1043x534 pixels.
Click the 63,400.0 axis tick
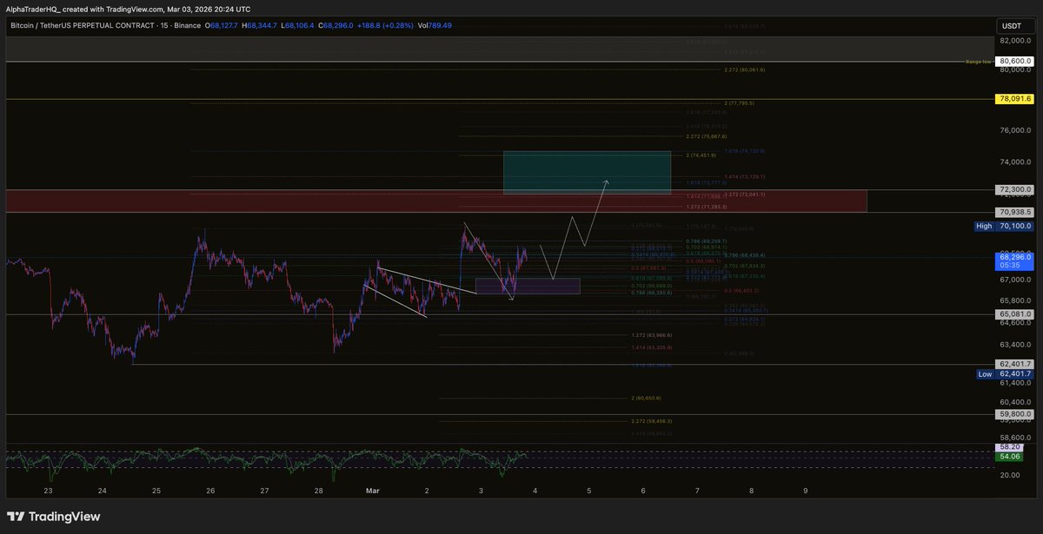point(1015,344)
